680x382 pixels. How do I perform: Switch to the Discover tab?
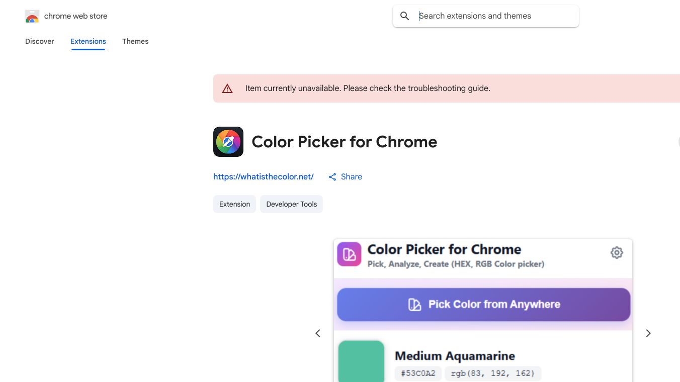(x=39, y=41)
